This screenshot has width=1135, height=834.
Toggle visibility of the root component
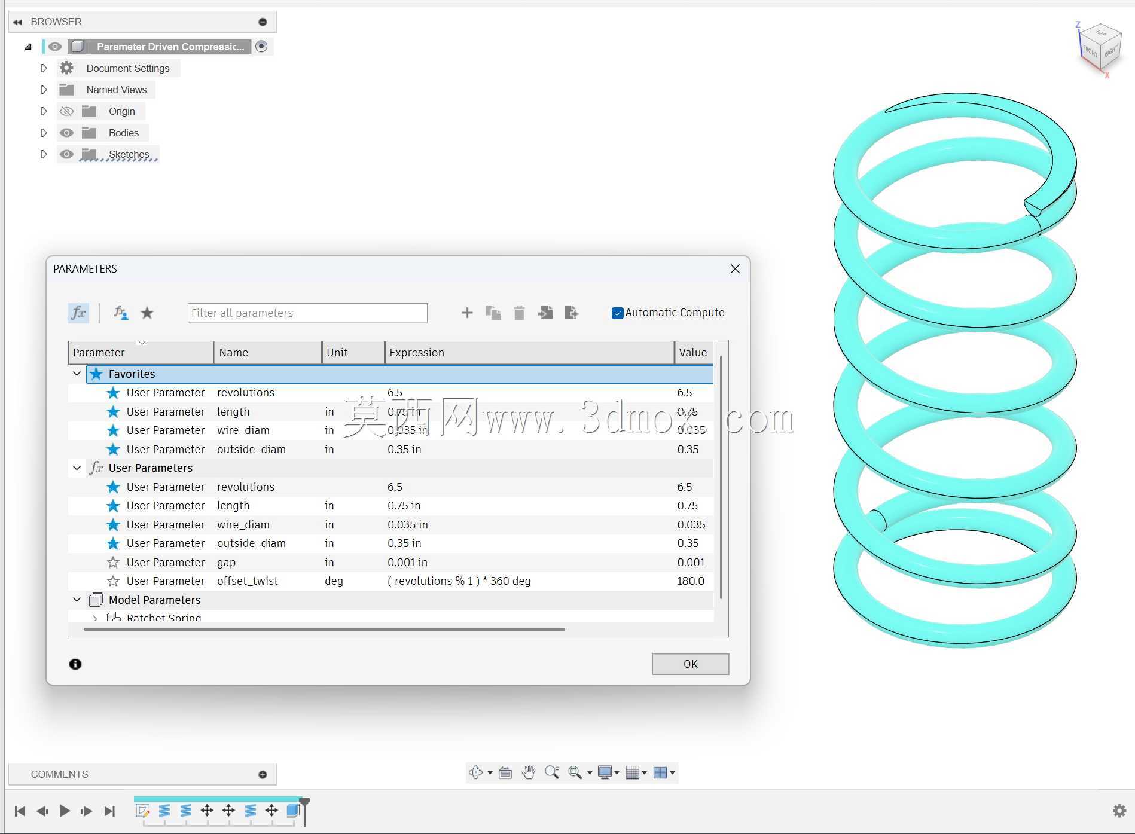pyautogui.click(x=55, y=47)
